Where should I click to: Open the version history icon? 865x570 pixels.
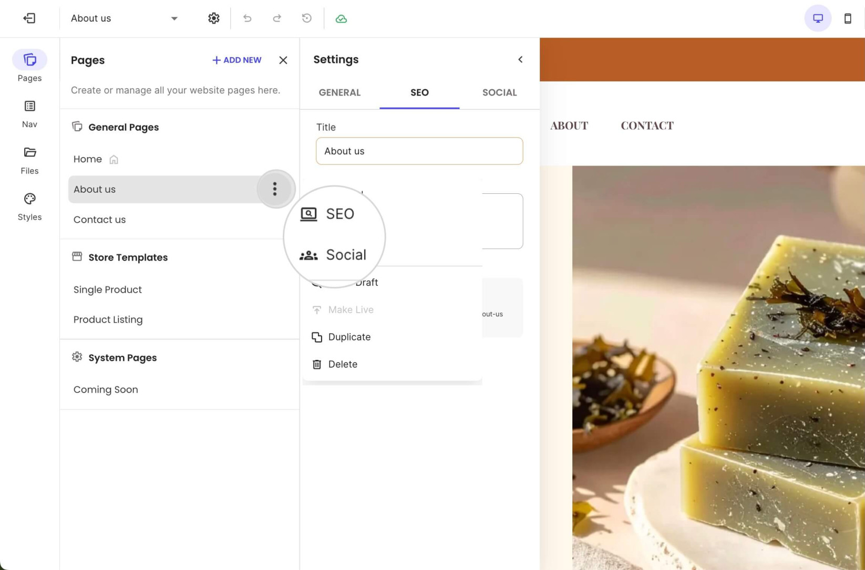pos(307,18)
